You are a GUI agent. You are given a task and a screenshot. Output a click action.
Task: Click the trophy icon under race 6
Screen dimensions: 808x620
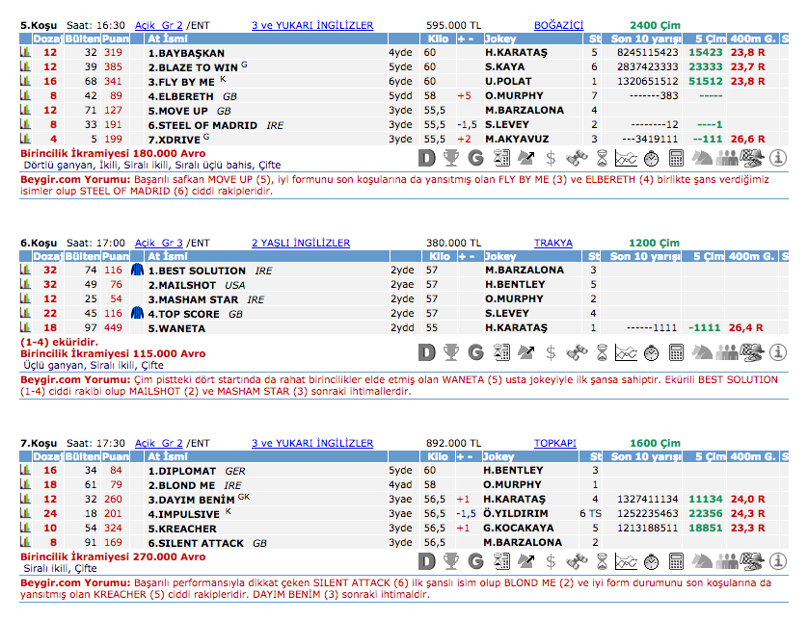click(452, 353)
